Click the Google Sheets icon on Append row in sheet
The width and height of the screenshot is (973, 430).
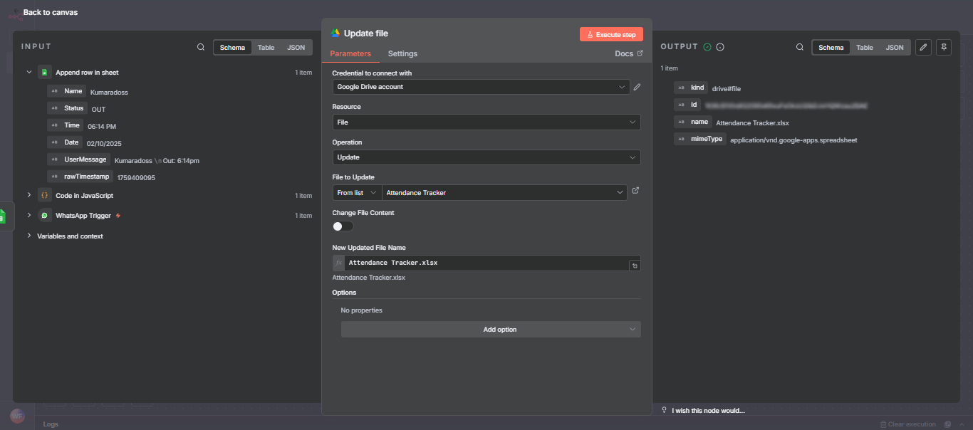pos(44,72)
